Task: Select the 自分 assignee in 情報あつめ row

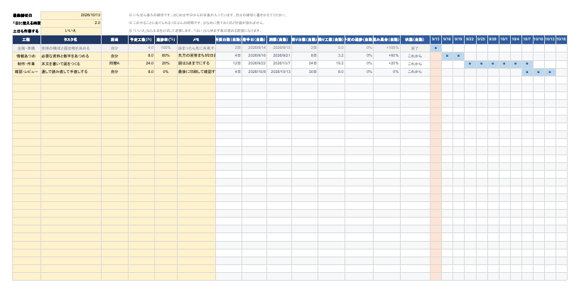Action: tap(115, 56)
